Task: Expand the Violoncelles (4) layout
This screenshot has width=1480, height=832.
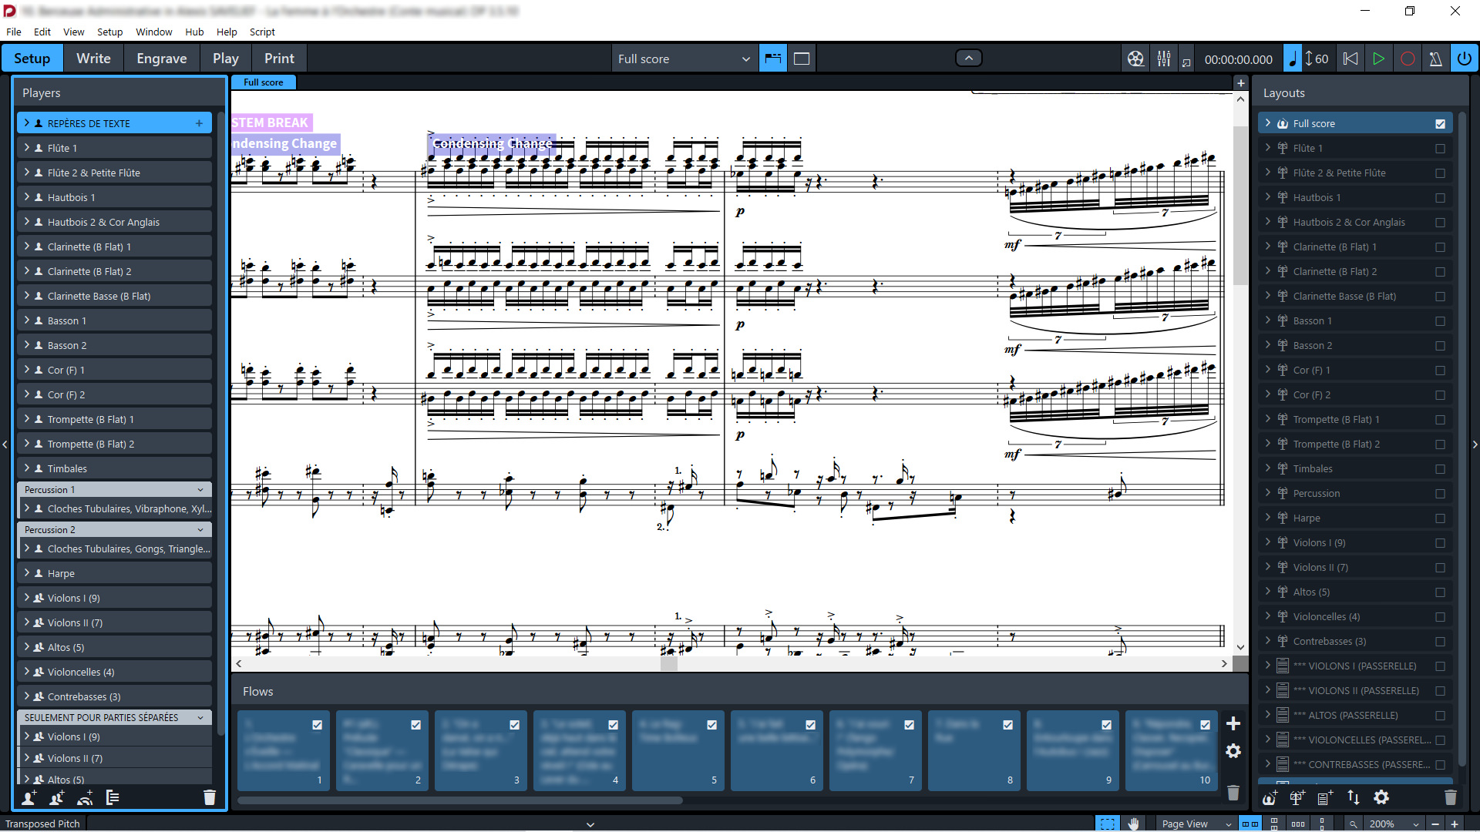Action: point(1268,616)
